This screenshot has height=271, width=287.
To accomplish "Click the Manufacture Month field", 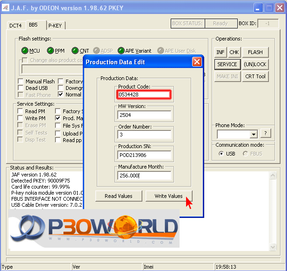I will pyautogui.click(x=144, y=176).
